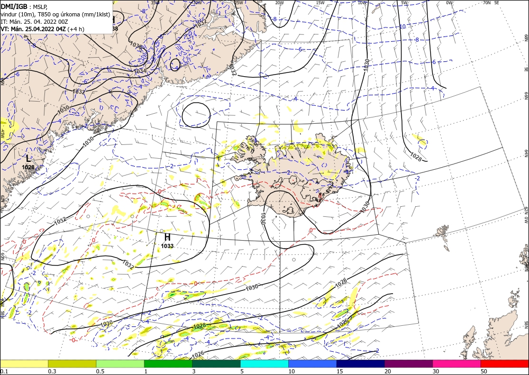
Task: Click the navy 15–20 legend swatch
Action: point(361,363)
